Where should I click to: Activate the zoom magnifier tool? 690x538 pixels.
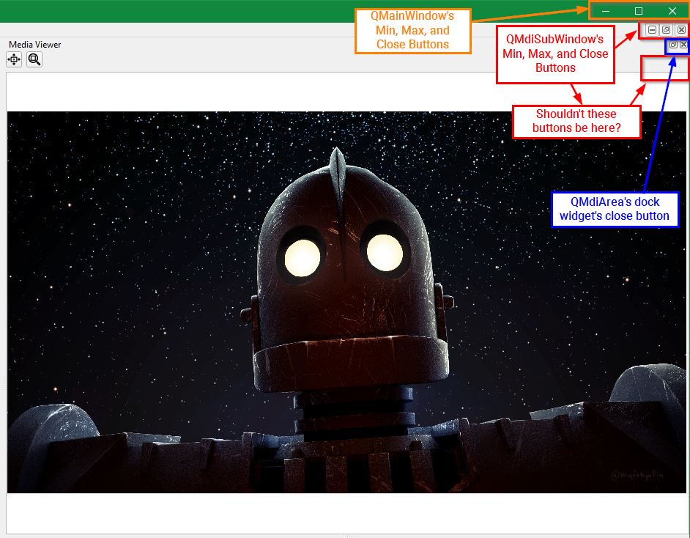tap(34, 59)
